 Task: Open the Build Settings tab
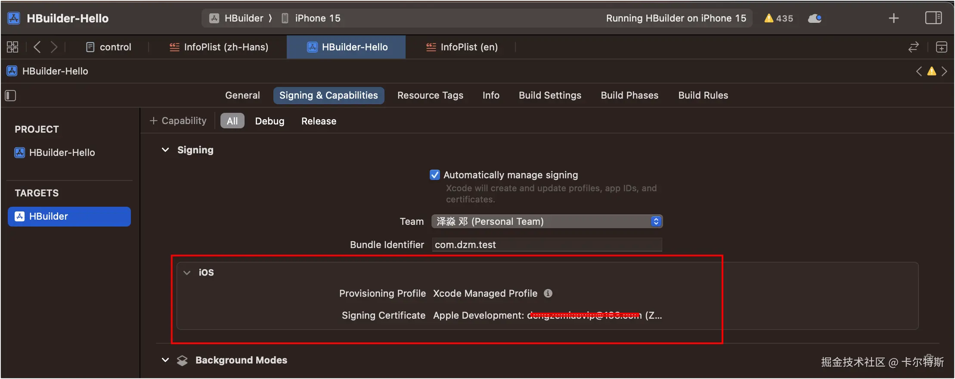(550, 95)
